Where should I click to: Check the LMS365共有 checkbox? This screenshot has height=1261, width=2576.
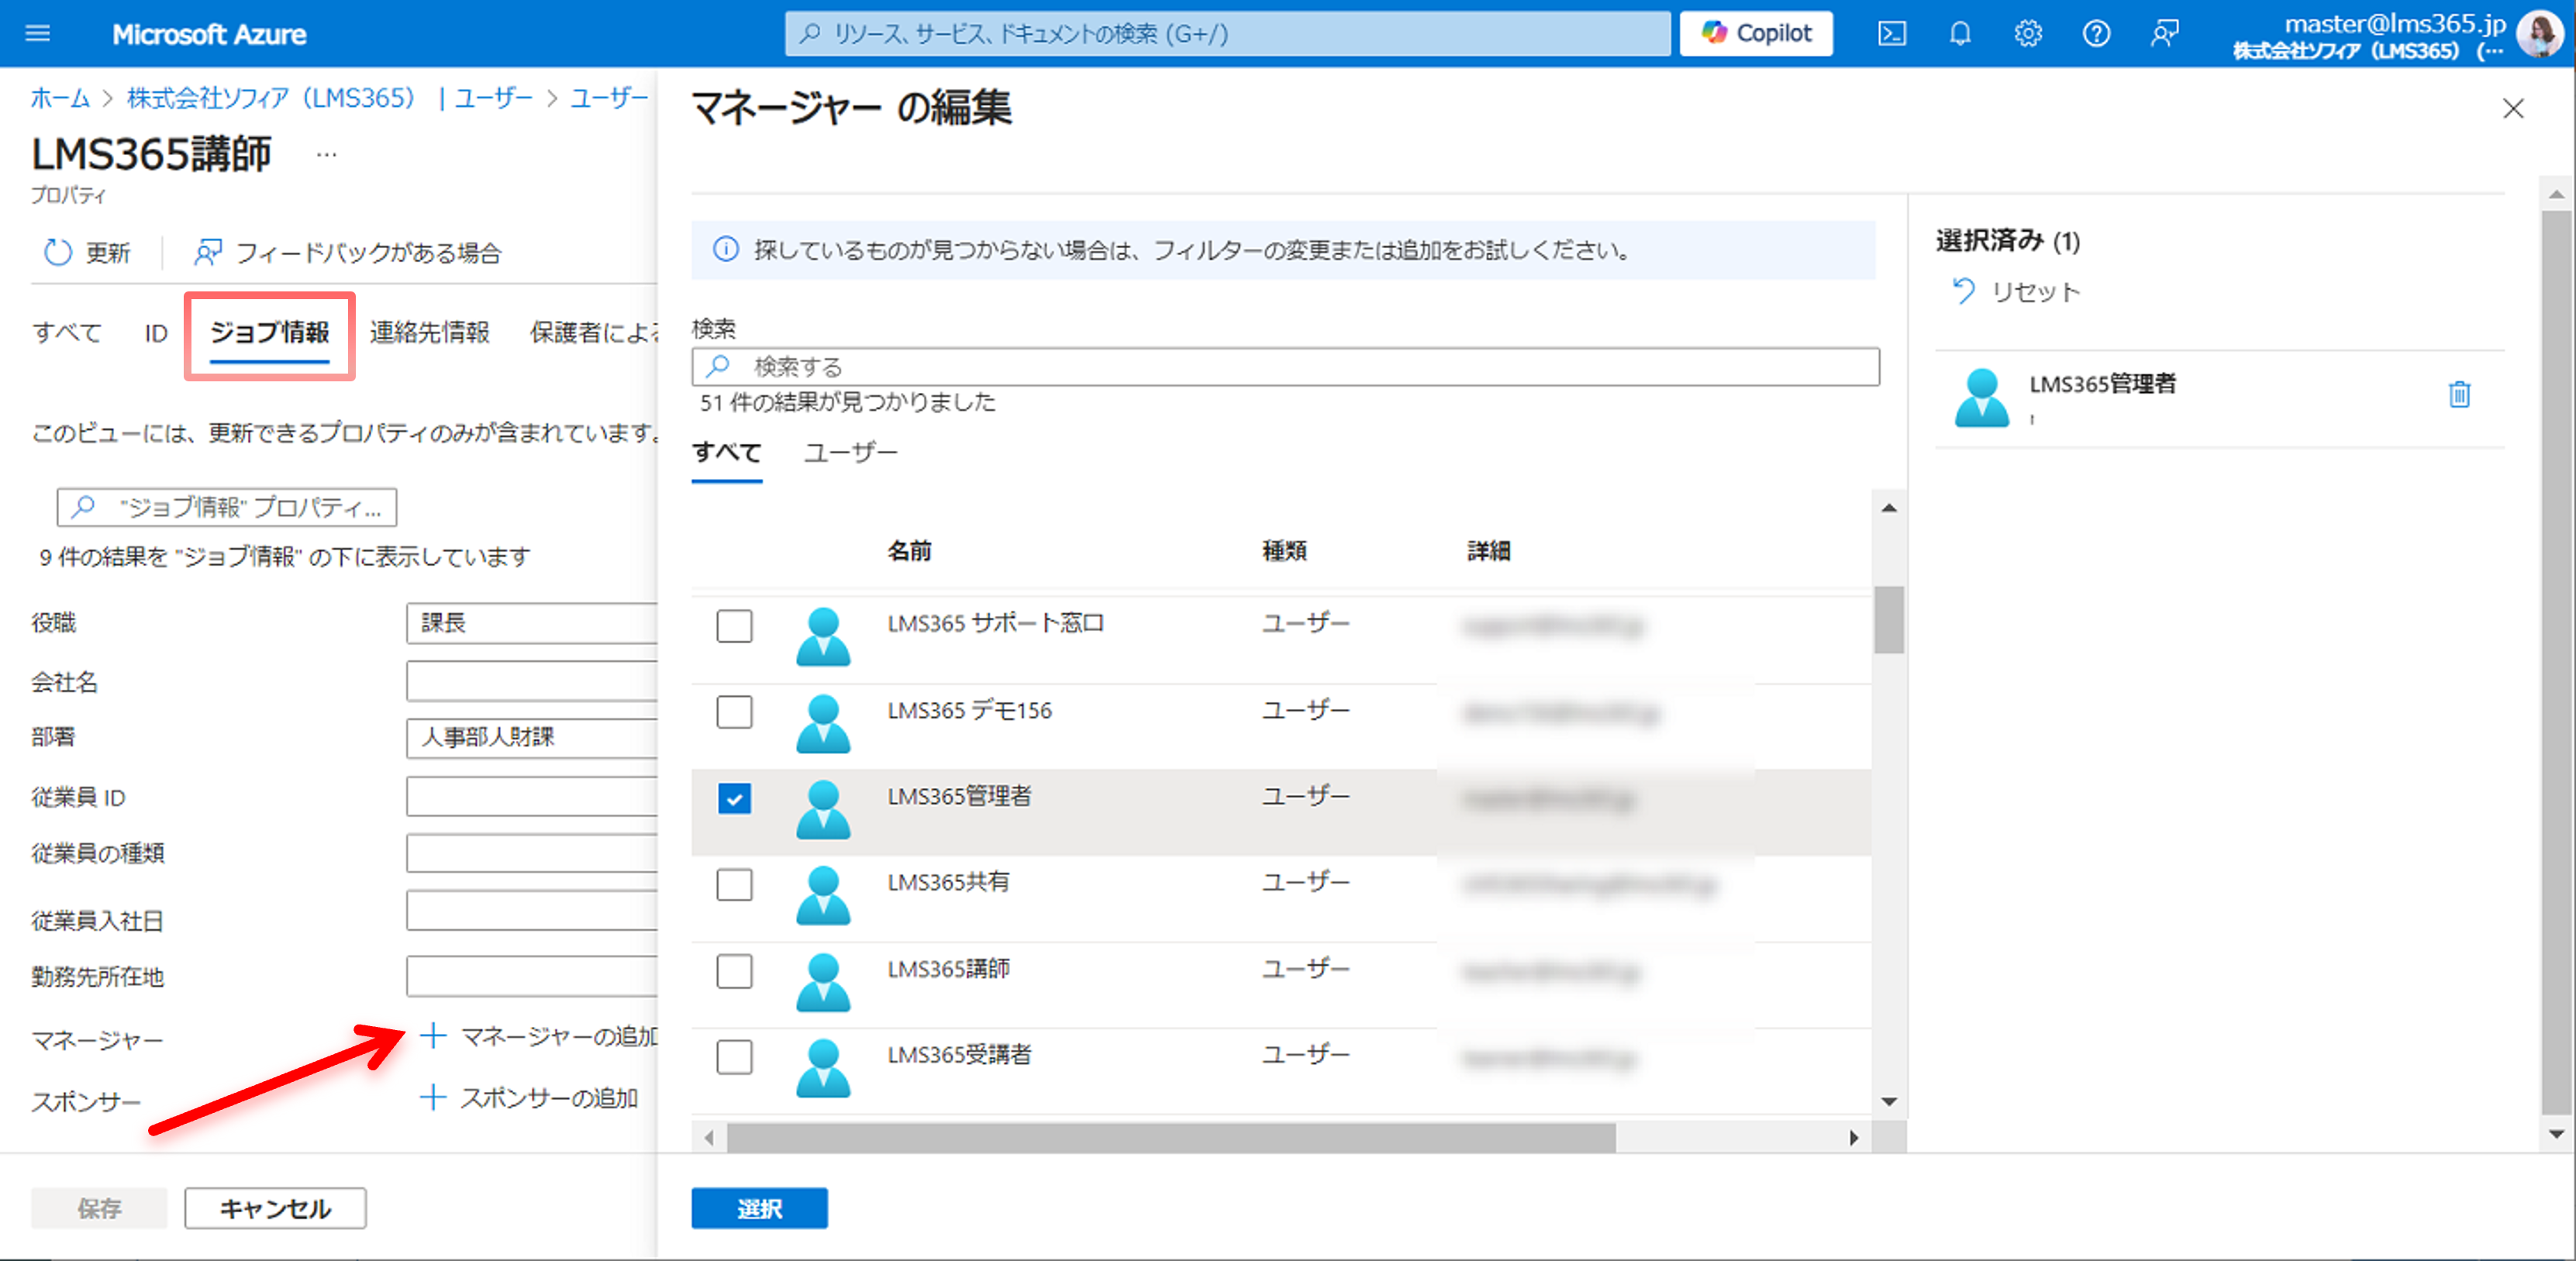734,884
